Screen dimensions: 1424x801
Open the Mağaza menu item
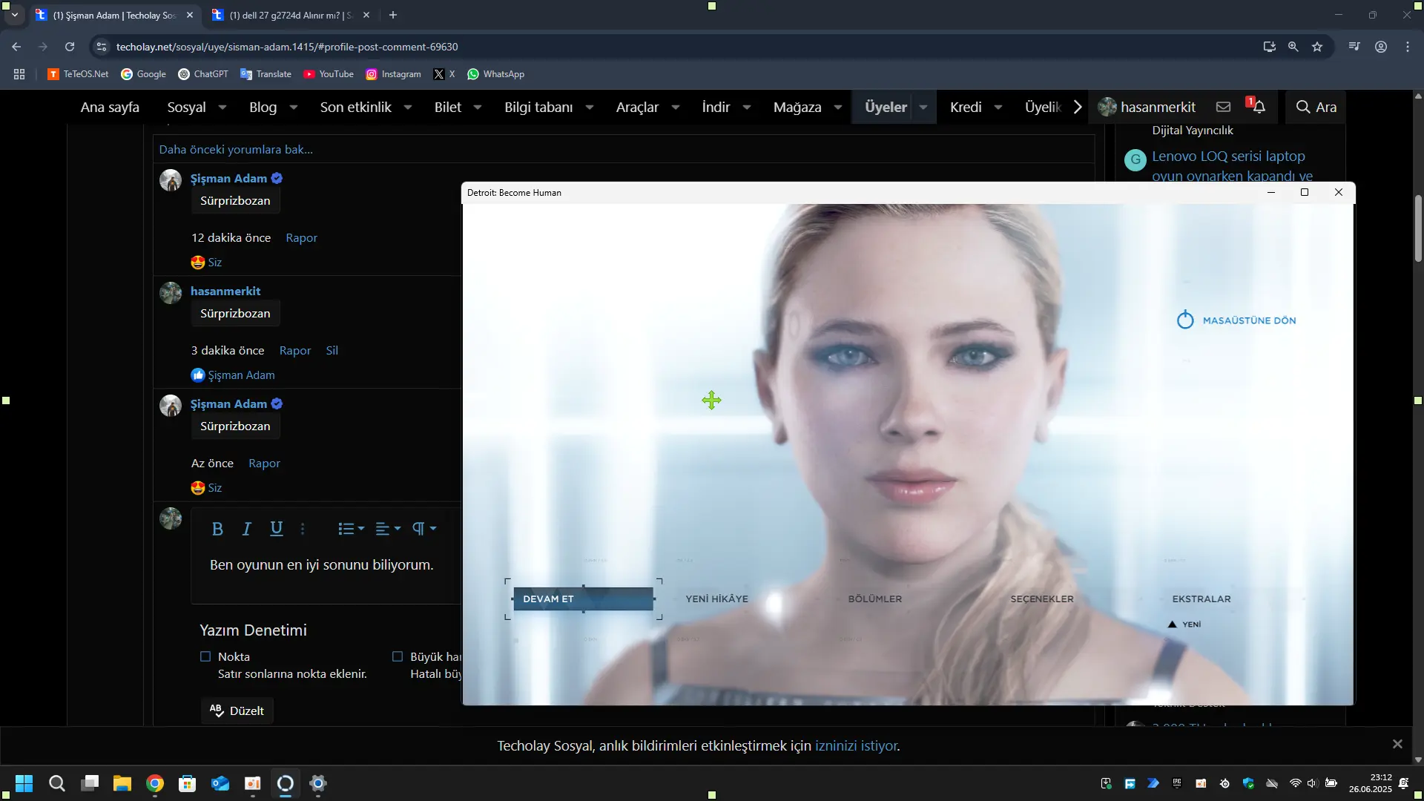point(797,108)
